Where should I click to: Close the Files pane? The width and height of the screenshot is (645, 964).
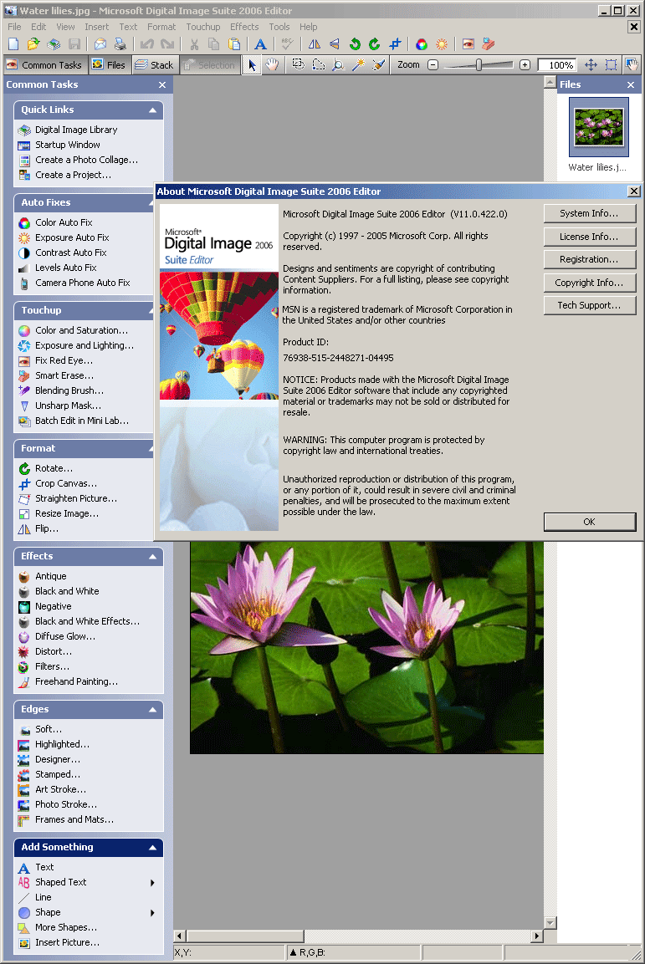coord(631,84)
